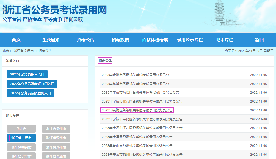Select 地市专栏 in the top navigation
Image resolution: width=276 pixels, height=159 pixels.
pos(225,40)
